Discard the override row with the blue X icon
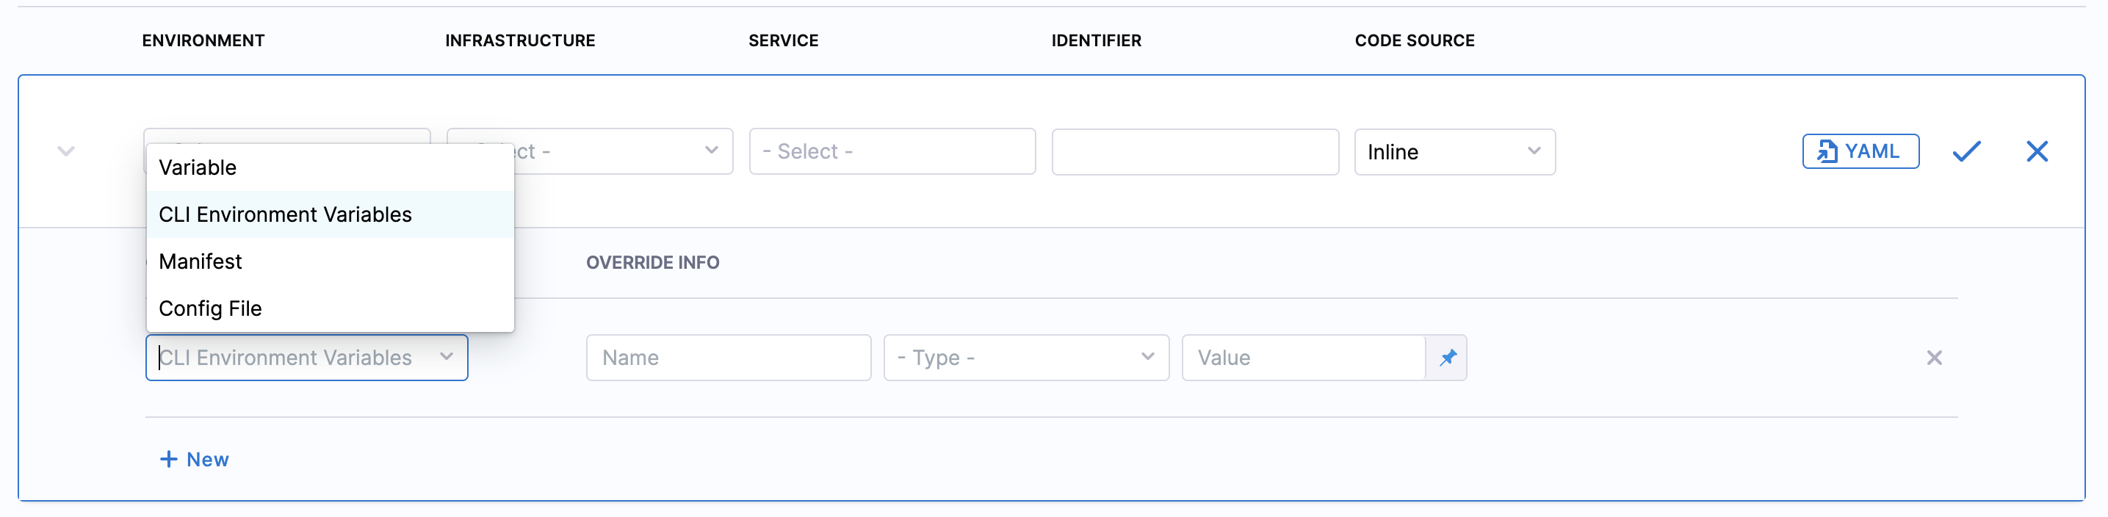The image size is (2108, 517). pos(2036,151)
